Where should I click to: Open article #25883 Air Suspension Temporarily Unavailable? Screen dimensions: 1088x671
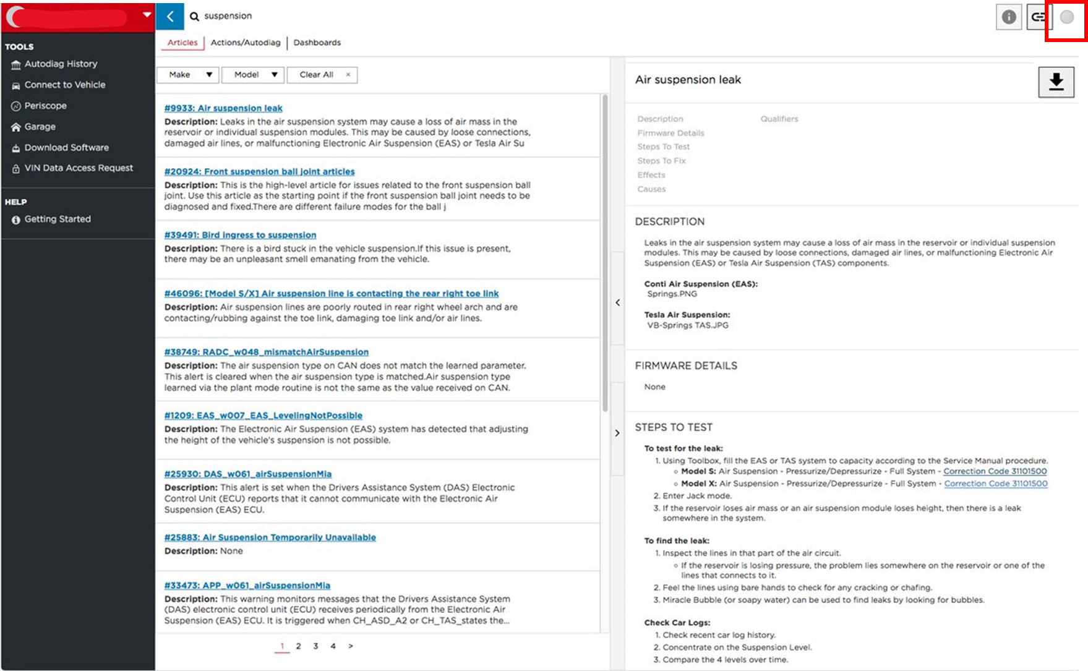click(270, 537)
